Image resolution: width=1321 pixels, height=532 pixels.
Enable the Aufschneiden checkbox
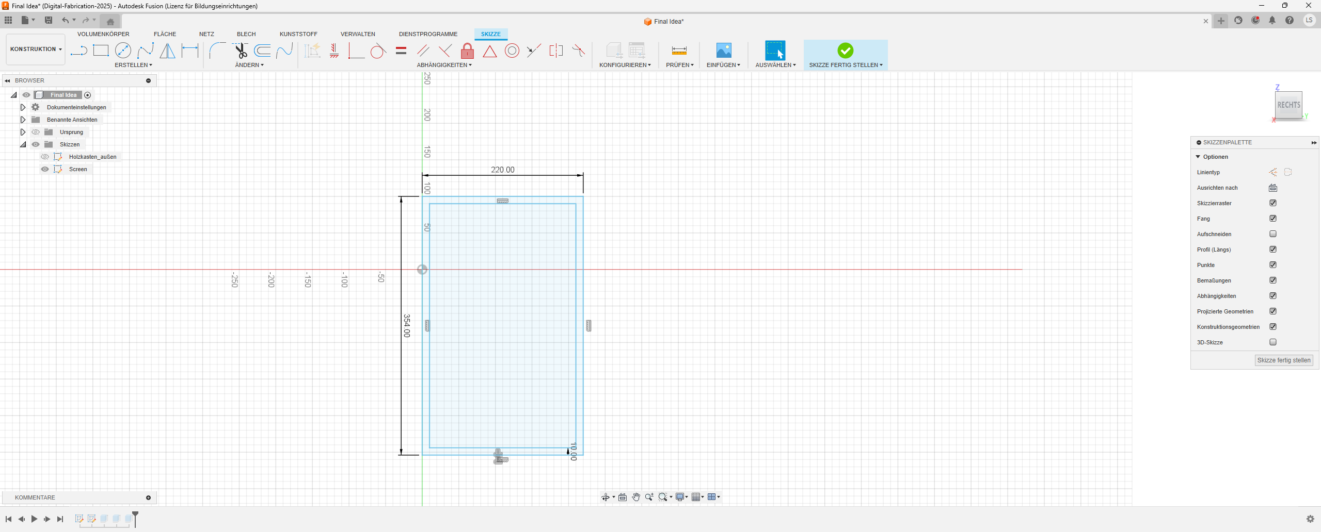coord(1273,234)
